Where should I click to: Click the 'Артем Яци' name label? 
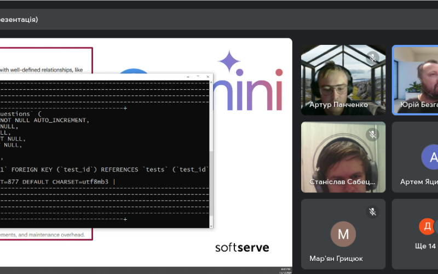[x=419, y=182]
